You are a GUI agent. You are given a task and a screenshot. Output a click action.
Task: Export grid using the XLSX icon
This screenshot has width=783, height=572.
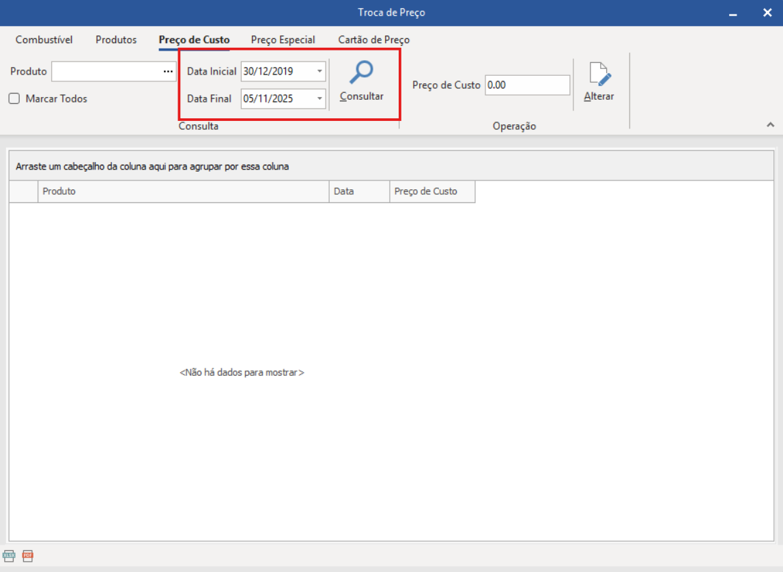click(x=9, y=556)
